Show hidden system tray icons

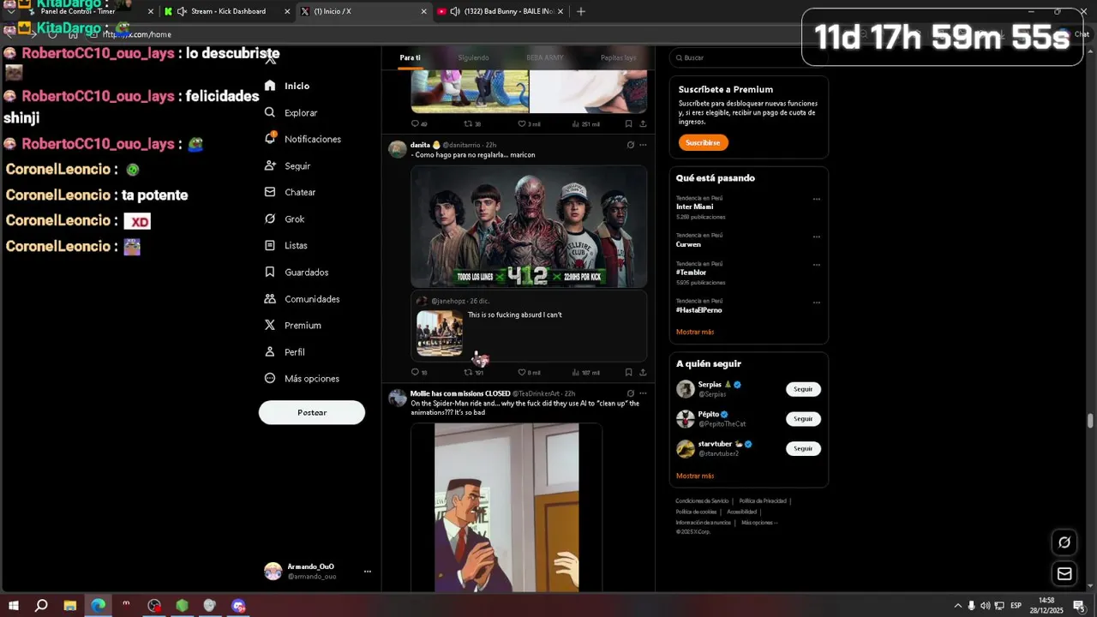click(958, 606)
